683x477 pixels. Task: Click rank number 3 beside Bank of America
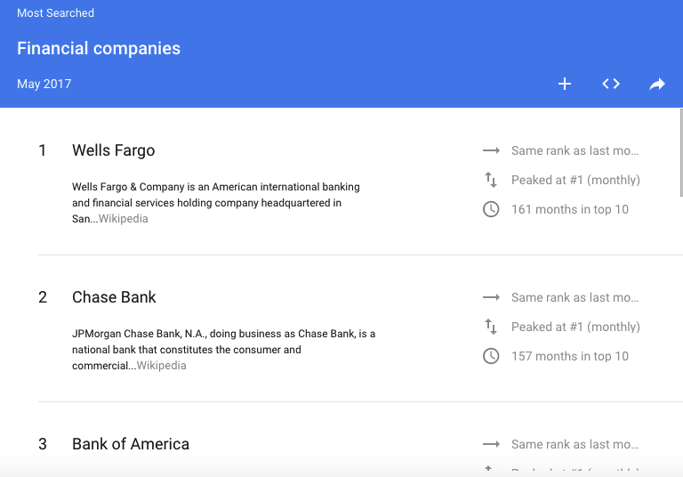coord(43,444)
